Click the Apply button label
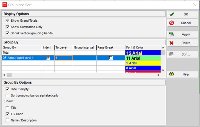The image size is (200, 127). pos(186,34)
